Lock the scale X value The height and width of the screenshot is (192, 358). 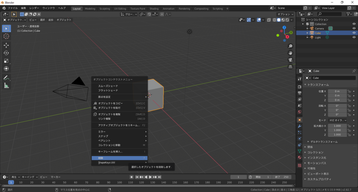coord(349,126)
